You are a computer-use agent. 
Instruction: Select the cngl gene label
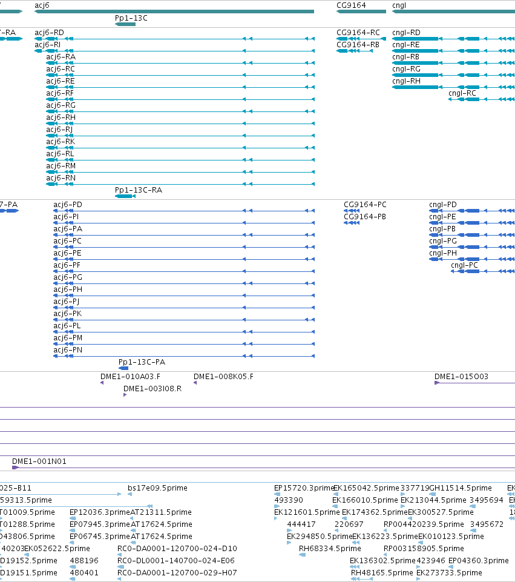click(x=399, y=5)
